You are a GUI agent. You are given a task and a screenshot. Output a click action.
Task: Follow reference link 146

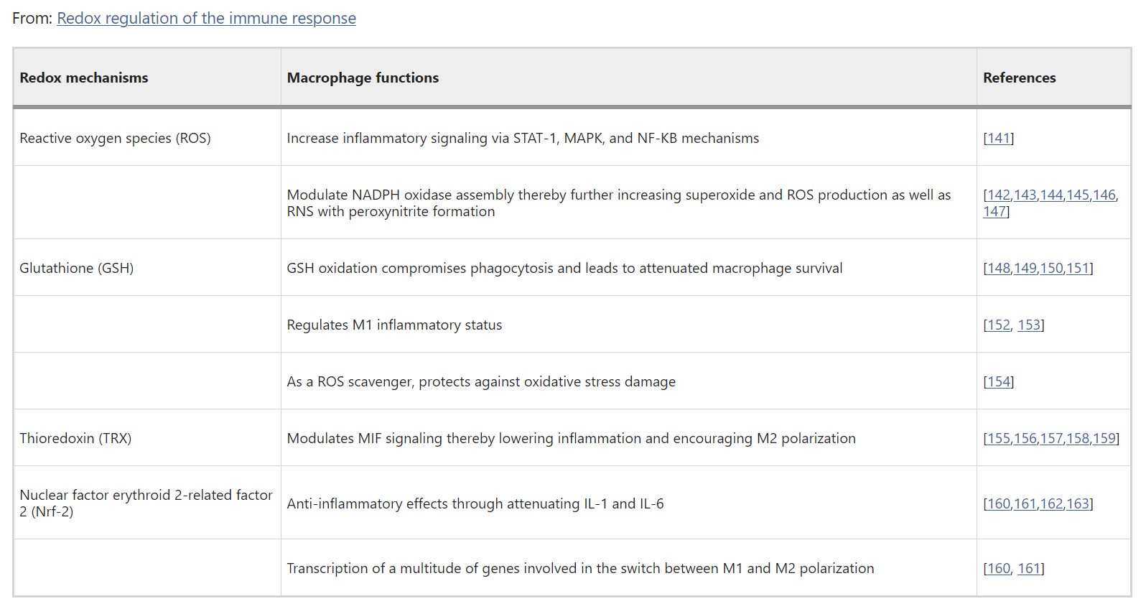[1104, 195]
